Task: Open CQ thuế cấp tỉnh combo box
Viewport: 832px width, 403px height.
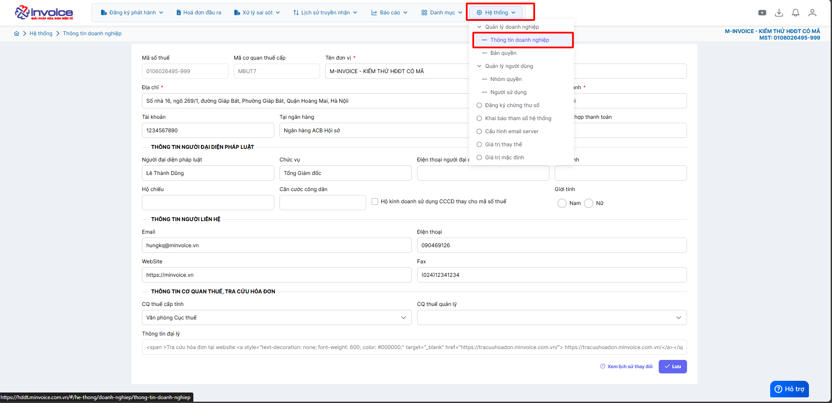Action: (x=276, y=318)
